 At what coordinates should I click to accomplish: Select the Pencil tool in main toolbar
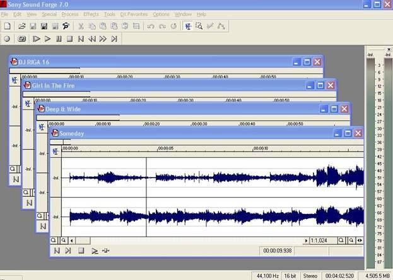tap(210, 26)
